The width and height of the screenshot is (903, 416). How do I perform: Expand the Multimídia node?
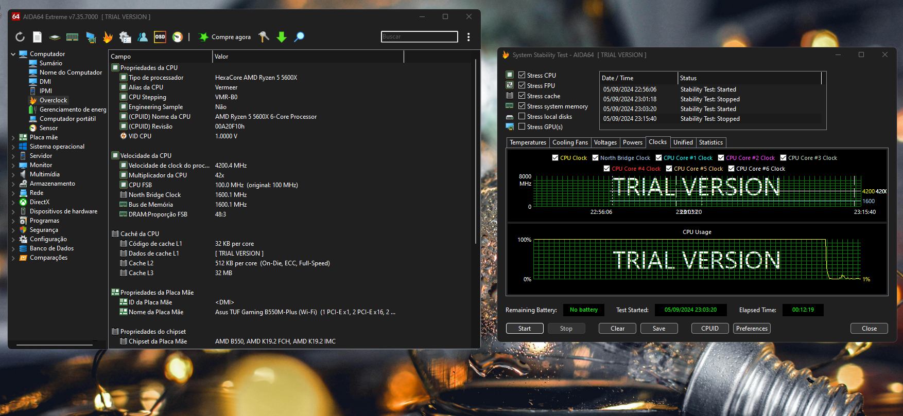click(x=13, y=174)
